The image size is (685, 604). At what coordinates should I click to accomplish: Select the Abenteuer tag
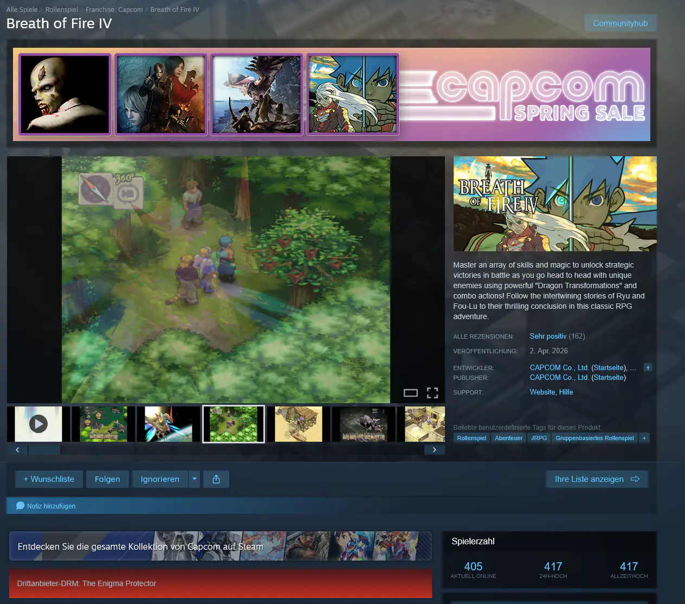pyautogui.click(x=509, y=438)
